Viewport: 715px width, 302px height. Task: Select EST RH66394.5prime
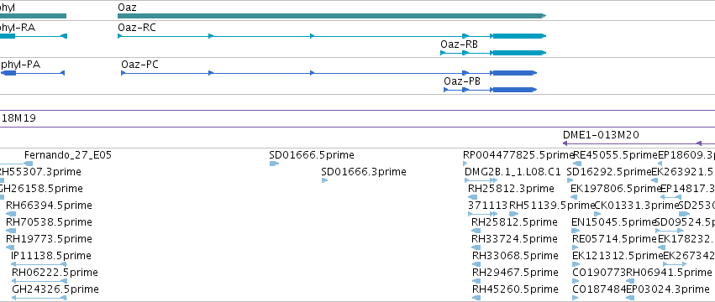coord(49,206)
